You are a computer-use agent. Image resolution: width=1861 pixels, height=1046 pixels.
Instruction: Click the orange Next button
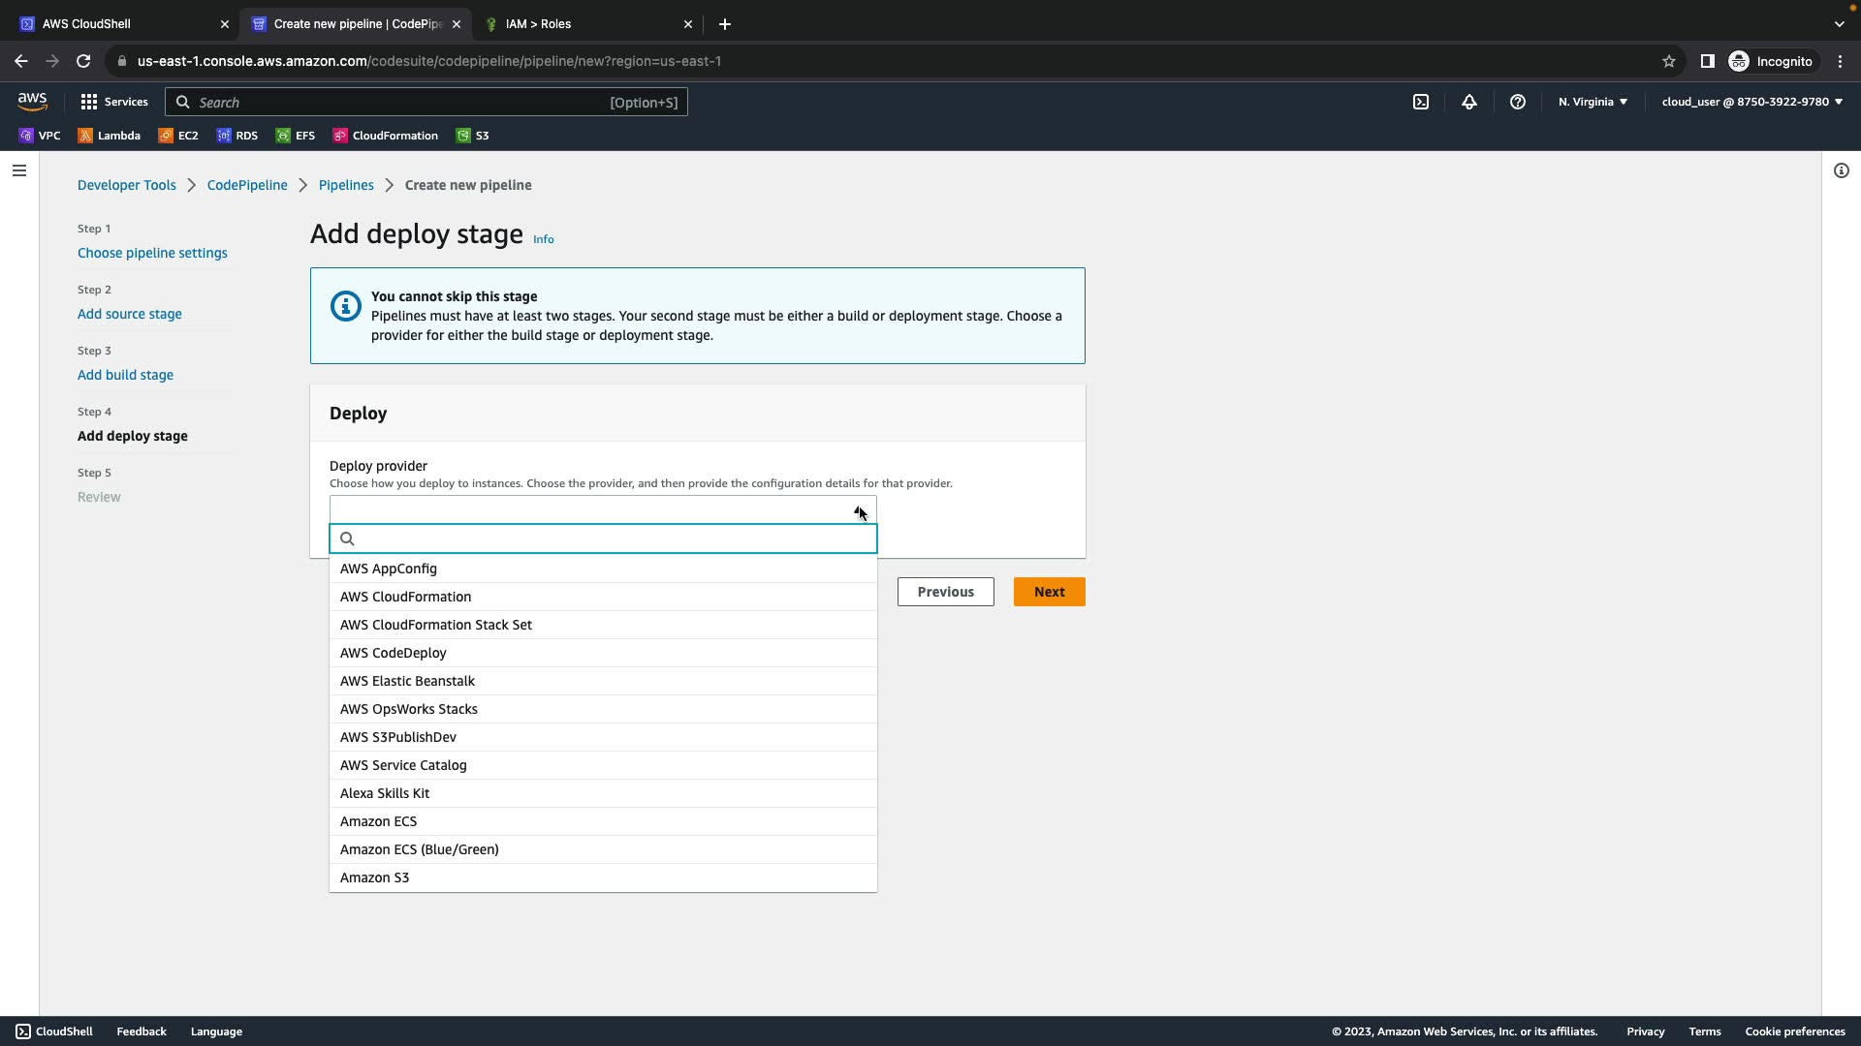(x=1049, y=592)
